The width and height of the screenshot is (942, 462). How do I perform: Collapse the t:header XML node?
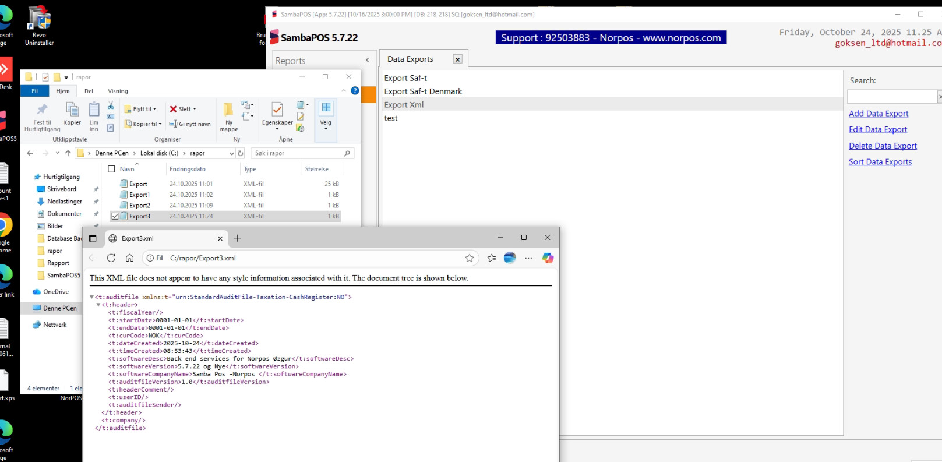pos(98,305)
